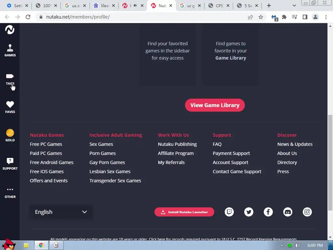
Task: Open the Chrome profile avatar icon
Action: (x=315, y=17)
